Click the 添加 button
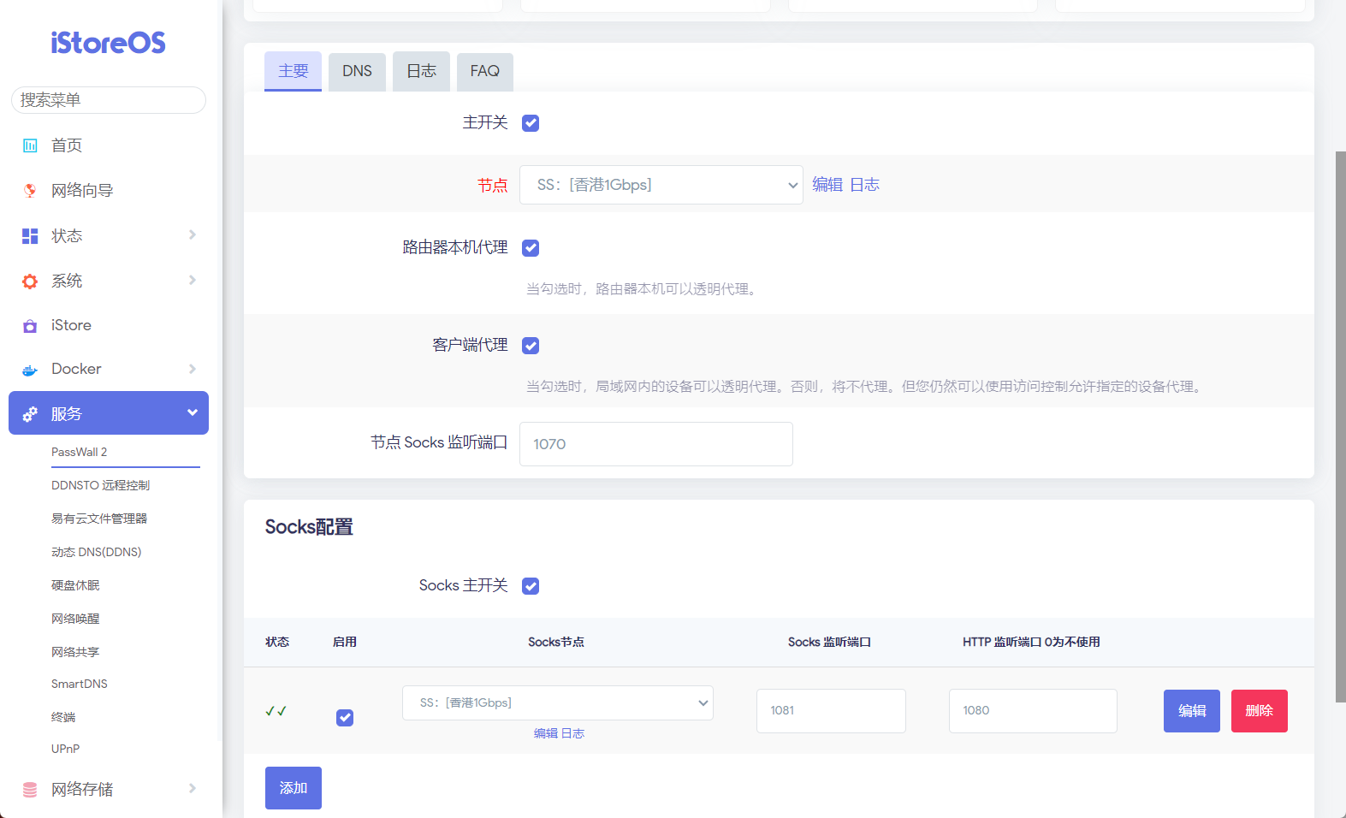 294,788
